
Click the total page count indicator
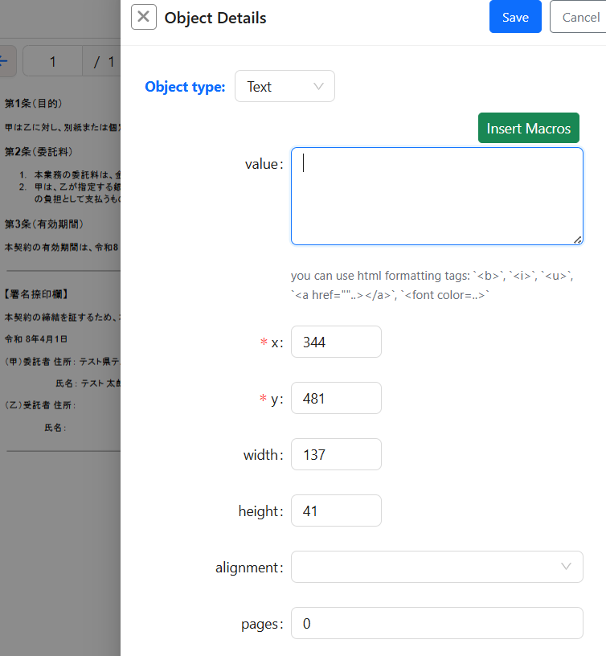pos(104,62)
